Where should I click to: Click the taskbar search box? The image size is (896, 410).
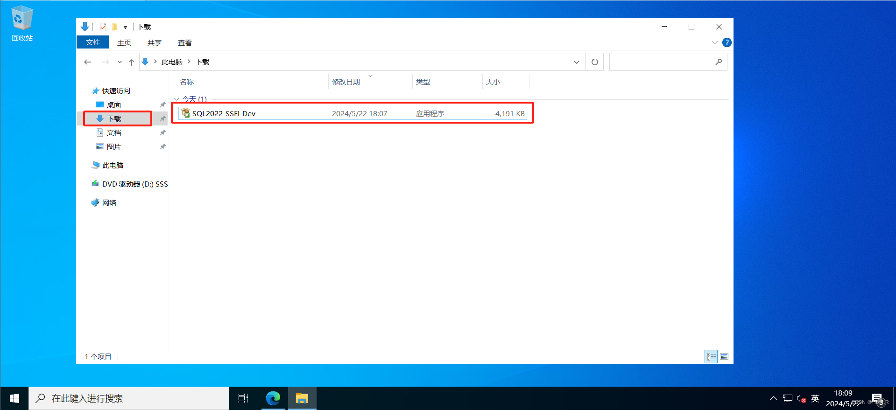pos(129,398)
